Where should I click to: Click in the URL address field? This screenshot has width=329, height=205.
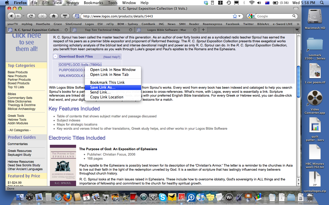pos(157,16)
